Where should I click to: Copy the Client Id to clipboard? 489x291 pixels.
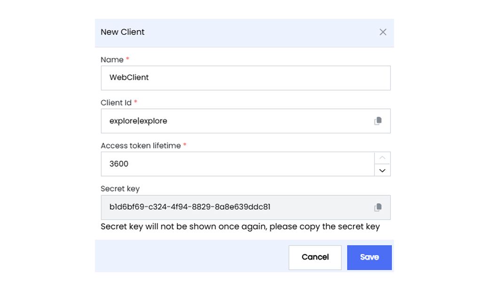pos(378,121)
